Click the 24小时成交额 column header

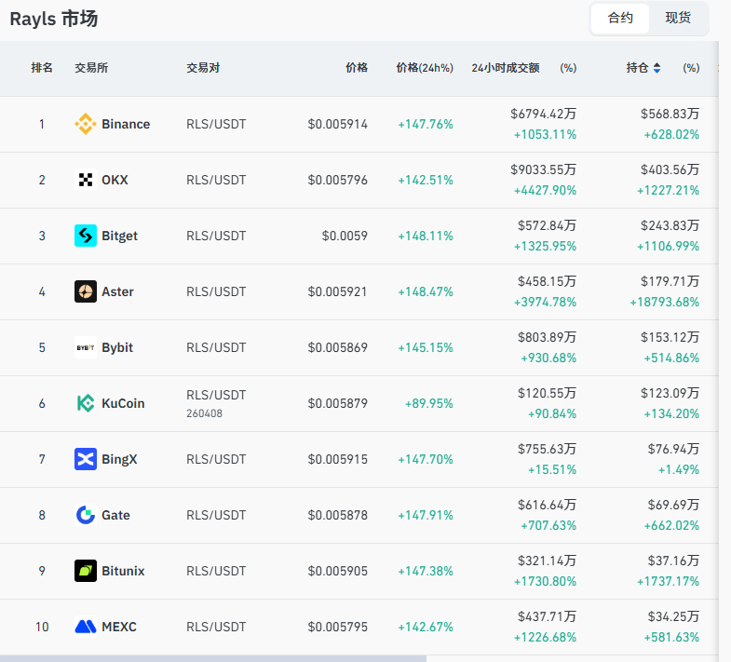point(506,68)
